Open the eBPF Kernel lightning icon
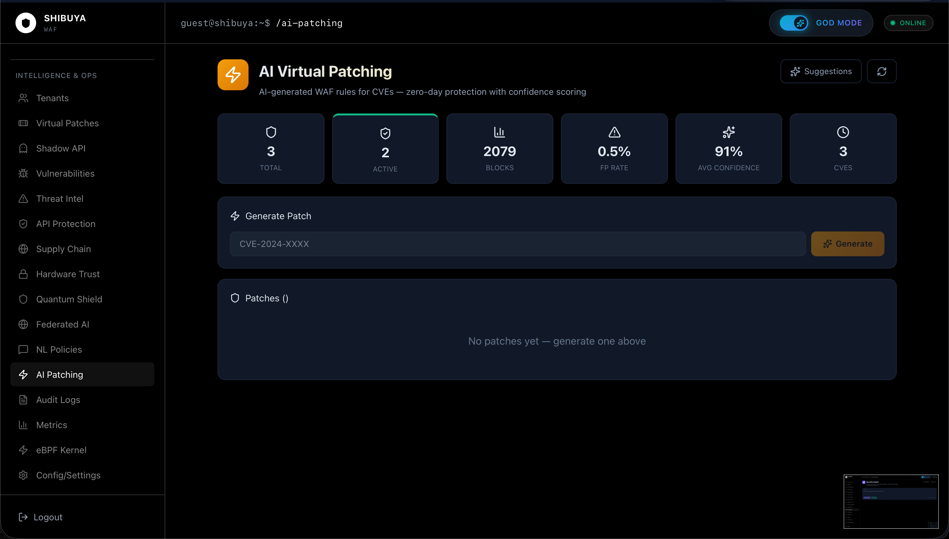This screenshot has width=949, height=539. pyautogui.click(x=23, y=450)
